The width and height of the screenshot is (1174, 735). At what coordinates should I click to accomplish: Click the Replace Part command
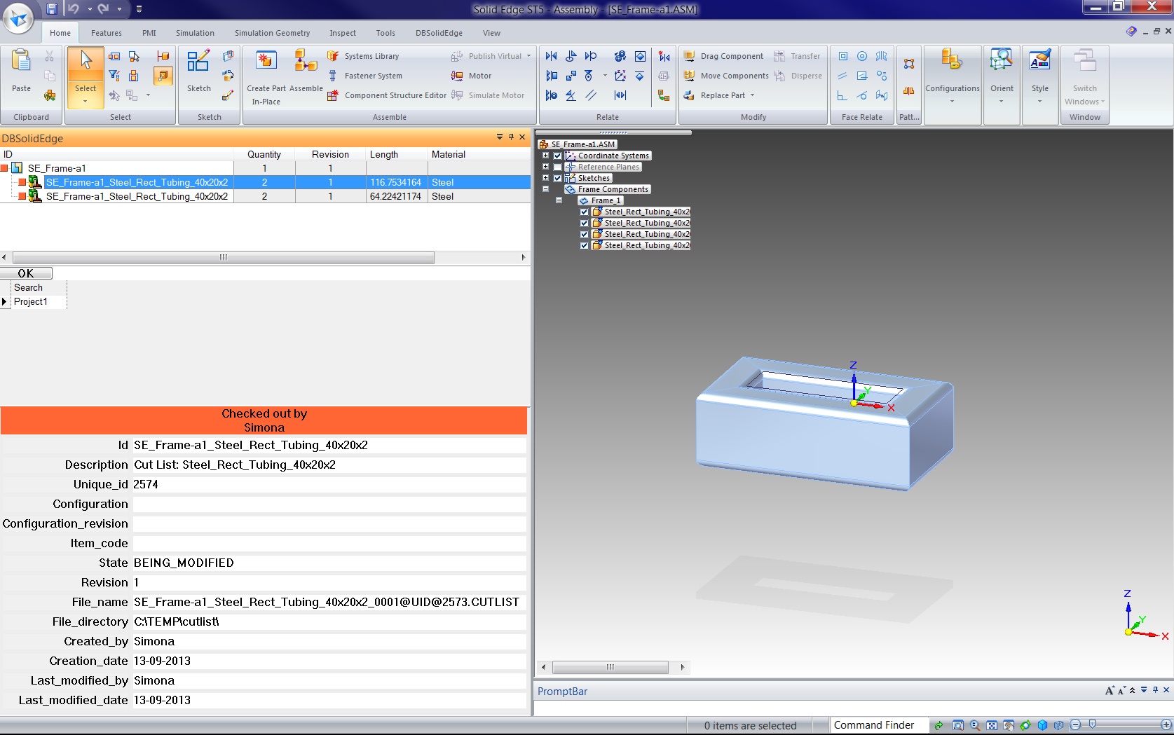719,95
